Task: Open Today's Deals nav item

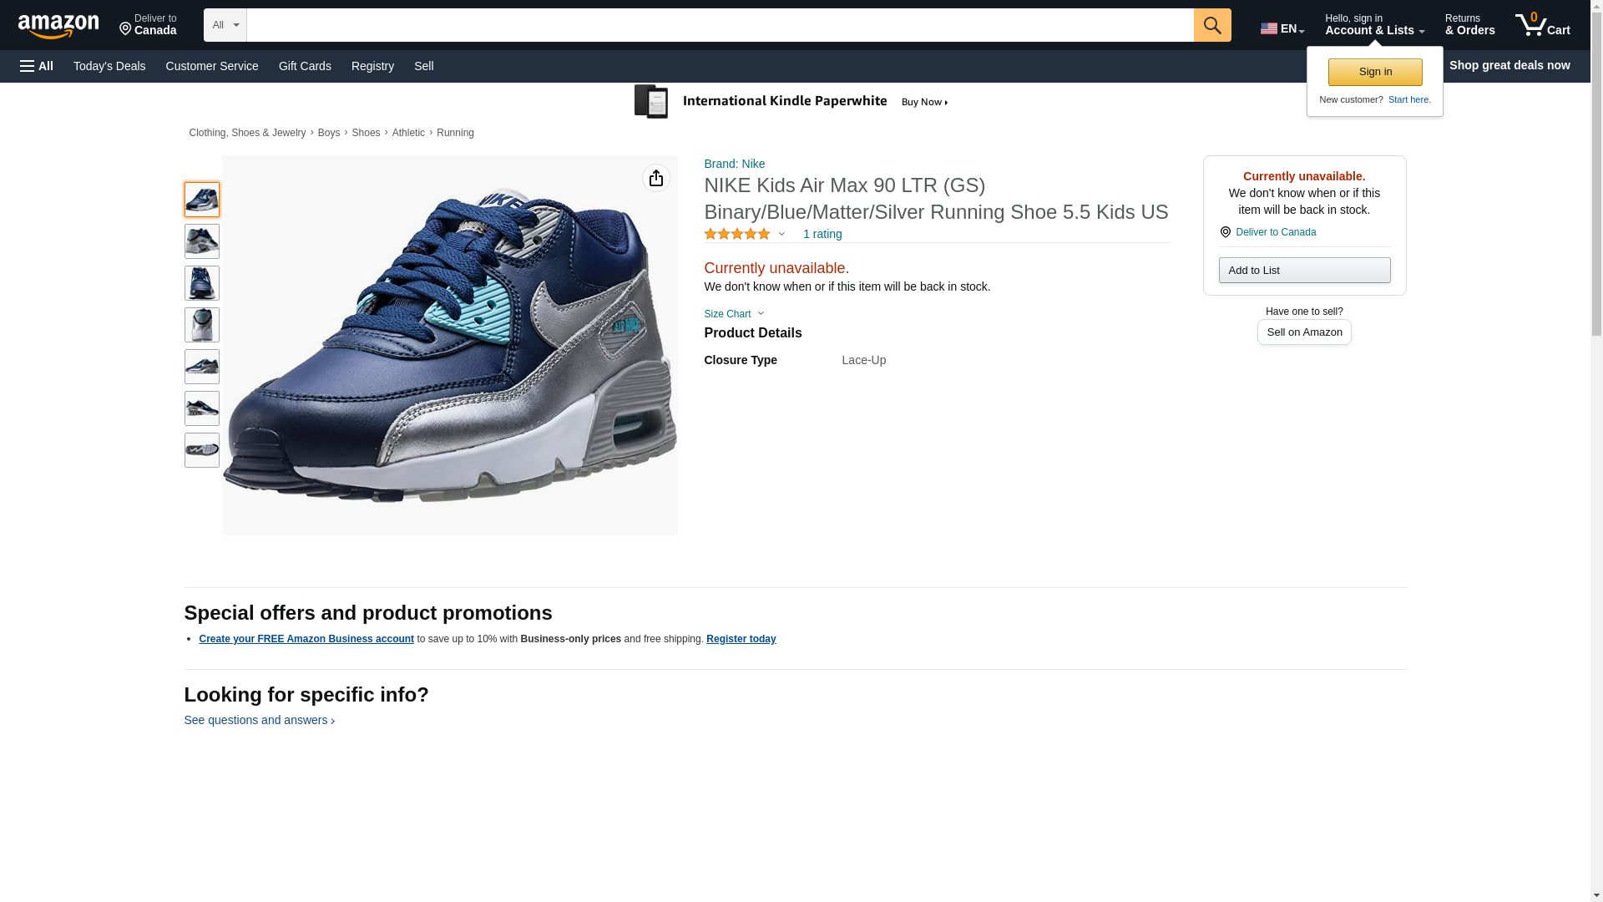Action: tap(109, 66)
